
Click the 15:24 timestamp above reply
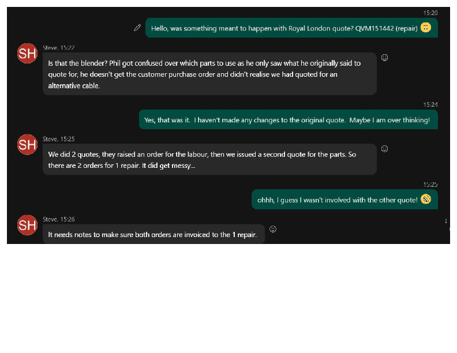click(x=430, y=104)
